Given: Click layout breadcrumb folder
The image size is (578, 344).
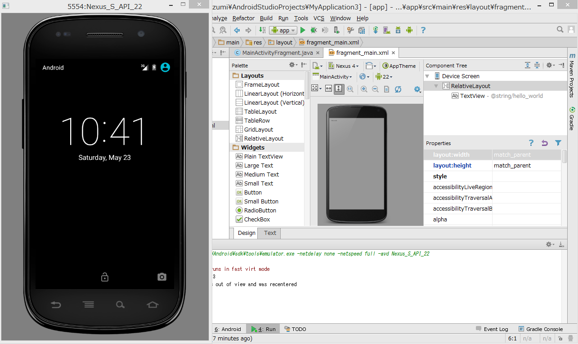Looking at the screenshot, I should [x=280, y=42].
